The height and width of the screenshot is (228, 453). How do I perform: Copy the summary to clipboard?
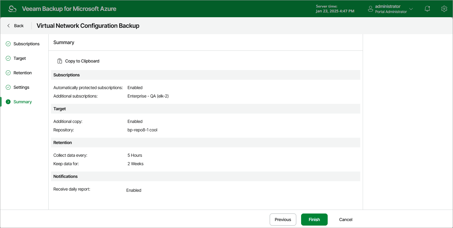[79, 61]
